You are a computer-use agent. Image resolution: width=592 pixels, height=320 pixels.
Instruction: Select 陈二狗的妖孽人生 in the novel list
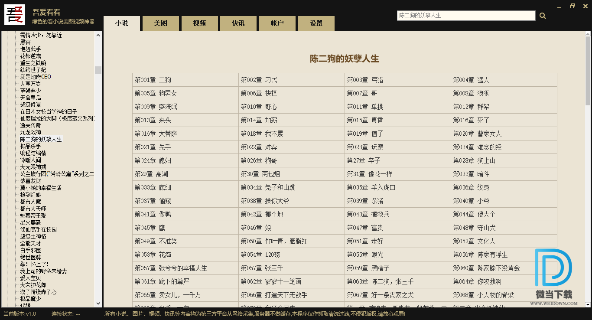(41, 139)
